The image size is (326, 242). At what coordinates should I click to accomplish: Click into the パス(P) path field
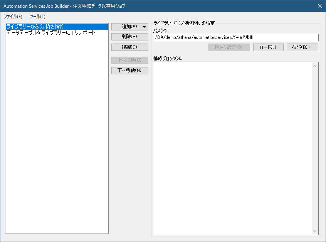click(236, 37)
